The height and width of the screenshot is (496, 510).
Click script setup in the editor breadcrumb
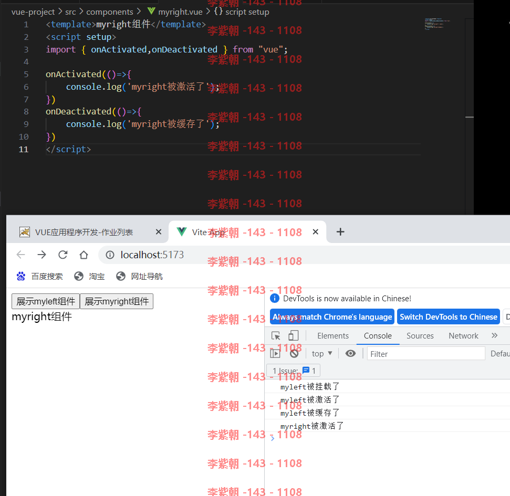click(247, 12)
